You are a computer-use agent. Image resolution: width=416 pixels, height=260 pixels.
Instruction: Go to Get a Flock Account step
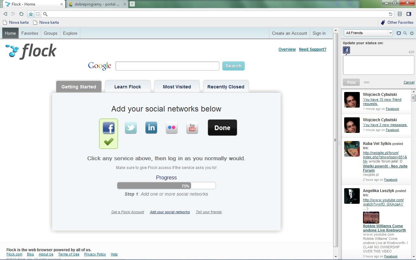coord(128,212)
